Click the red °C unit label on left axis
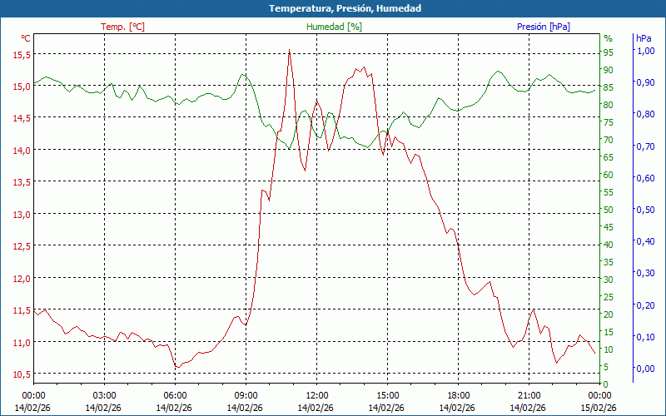 click(25, 38)
